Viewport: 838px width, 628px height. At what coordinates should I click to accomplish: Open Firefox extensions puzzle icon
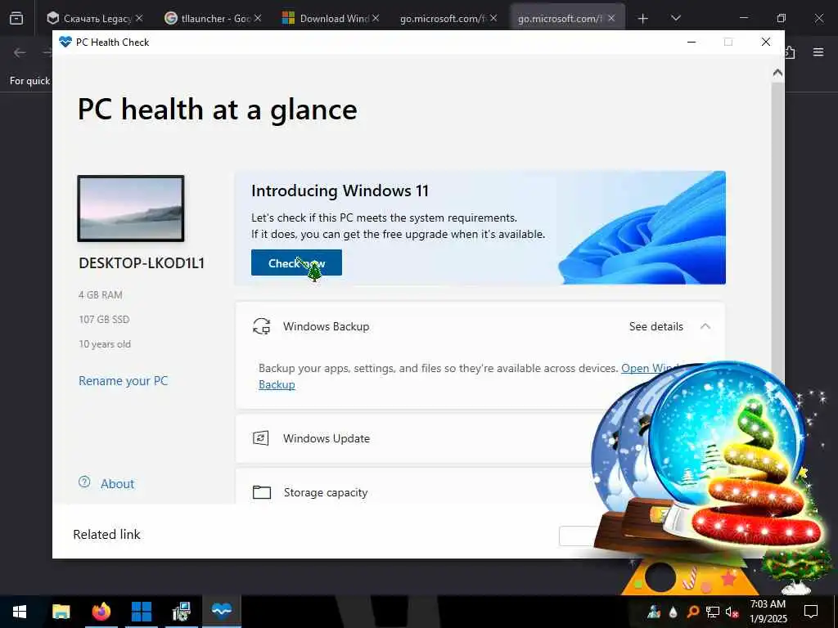pos(791,52)
